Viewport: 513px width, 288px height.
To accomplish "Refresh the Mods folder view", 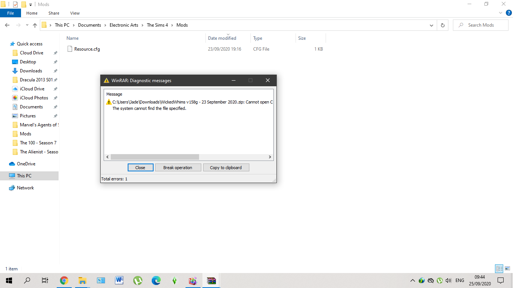I will click(442, 25).
